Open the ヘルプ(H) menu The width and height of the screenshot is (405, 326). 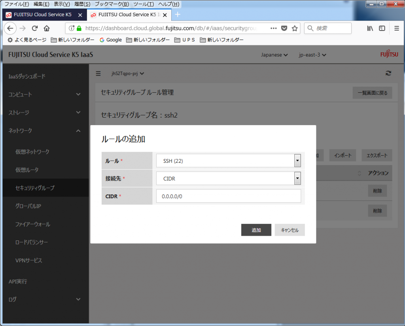click(x=168, y=4)
